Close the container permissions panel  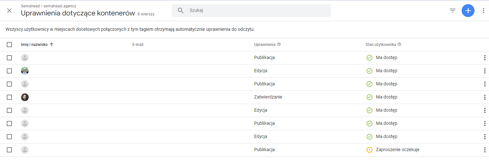tap(9, 11)
